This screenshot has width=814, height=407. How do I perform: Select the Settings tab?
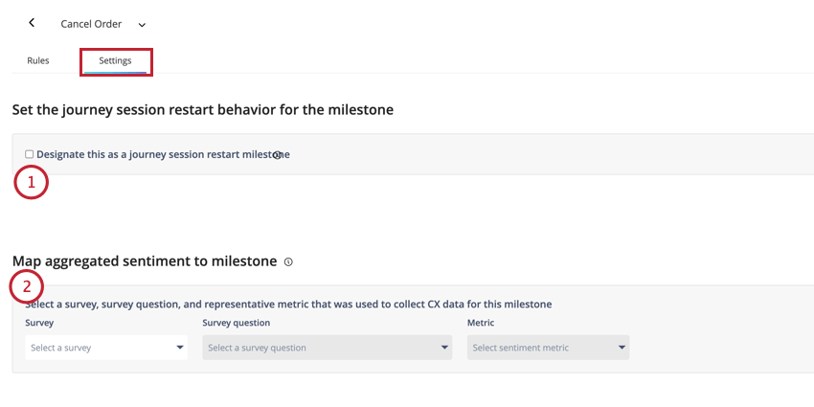click(x=115, y=60)
